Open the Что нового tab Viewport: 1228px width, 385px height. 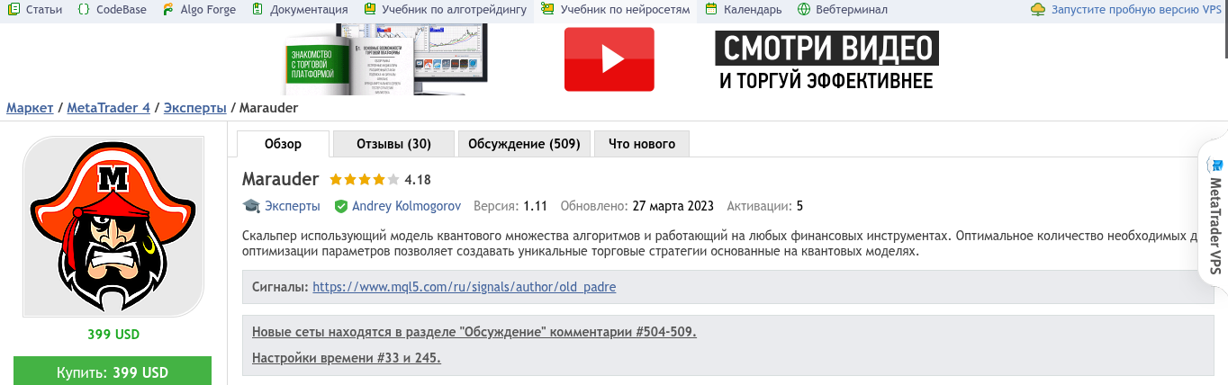tap(642, 144)
